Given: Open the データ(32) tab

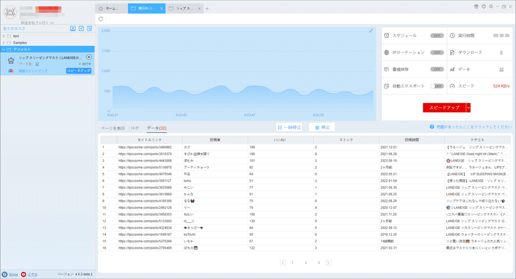Looking at the screenshot, I should coord(157,128).
